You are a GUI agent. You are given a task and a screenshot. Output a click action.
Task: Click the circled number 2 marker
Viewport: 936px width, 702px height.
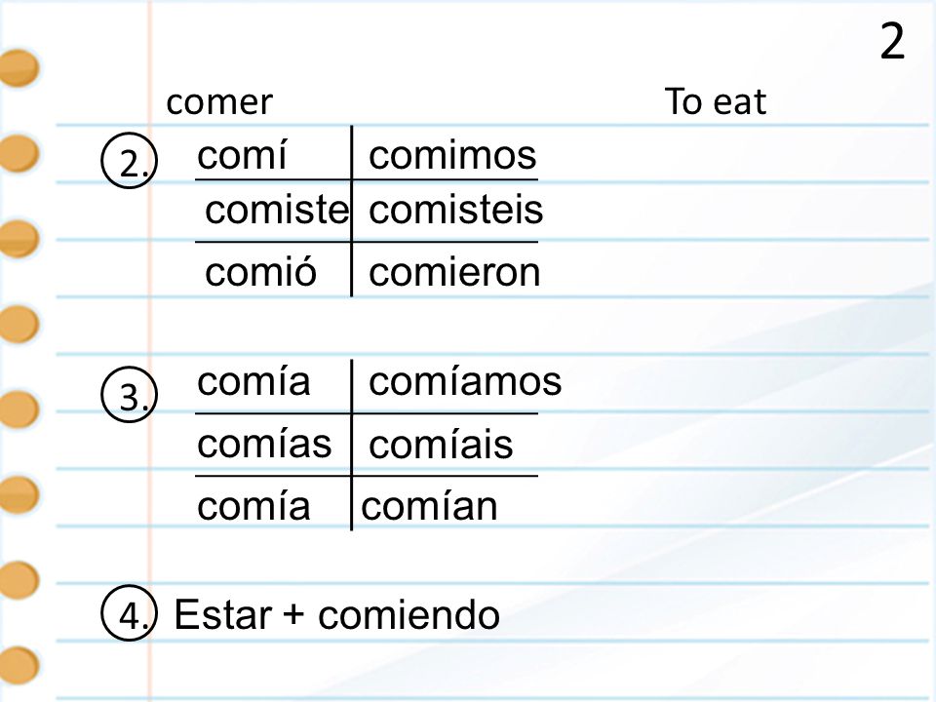click(x=130, y=161)
